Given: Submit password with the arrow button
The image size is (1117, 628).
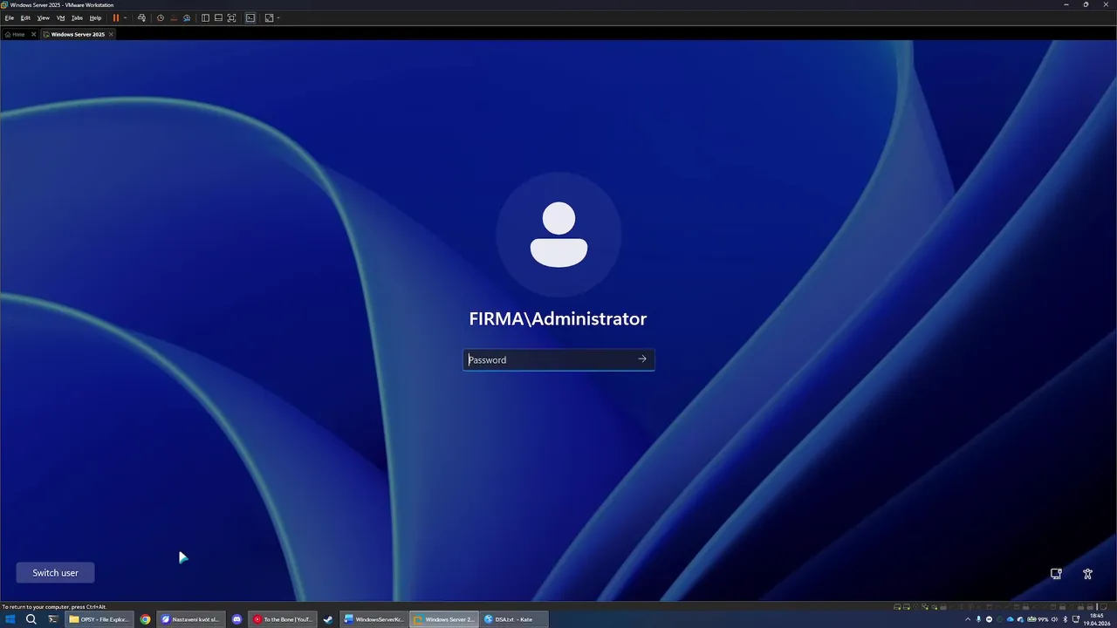Looking at the screenshot, I should pos(642,359).
